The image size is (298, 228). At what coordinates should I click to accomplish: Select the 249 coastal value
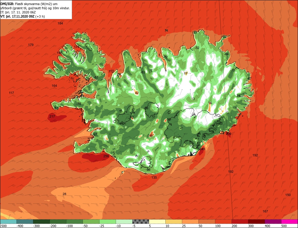(202, 149)
